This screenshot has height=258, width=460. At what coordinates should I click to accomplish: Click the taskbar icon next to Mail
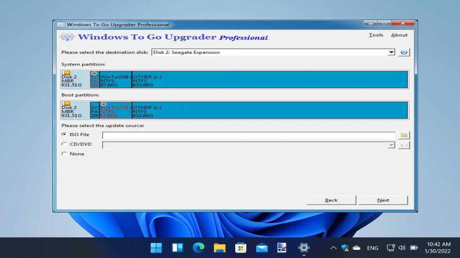(x=282, y=248)
